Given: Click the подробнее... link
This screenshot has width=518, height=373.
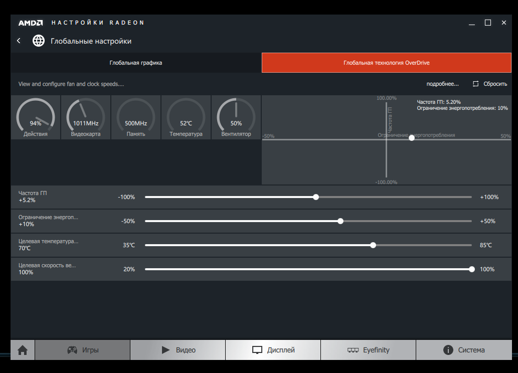Looking at the screenshot, I should coord(442,84).
